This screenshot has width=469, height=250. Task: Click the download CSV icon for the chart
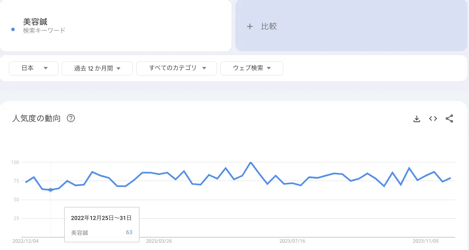point(417,119)
